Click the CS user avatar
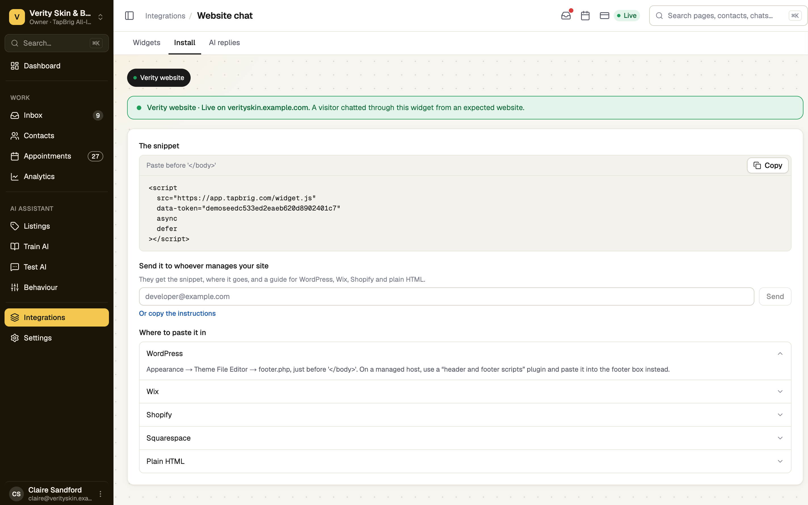Image resolution: width=808 pixels, height=505 pixels. 16,494
